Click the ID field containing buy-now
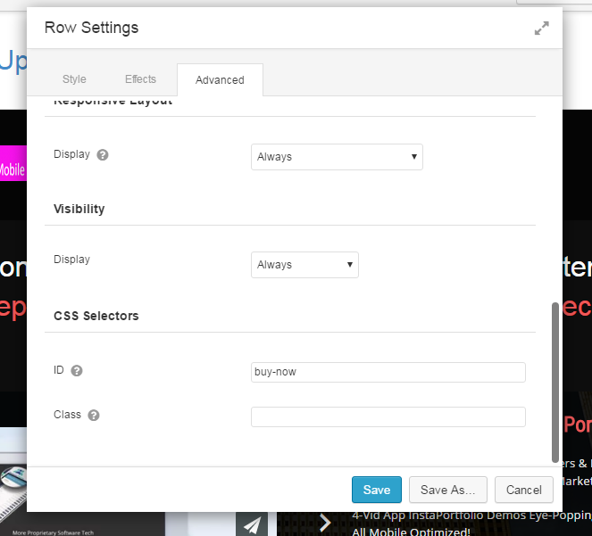This screenshot has height=536, width=592. tap(388, 372)
